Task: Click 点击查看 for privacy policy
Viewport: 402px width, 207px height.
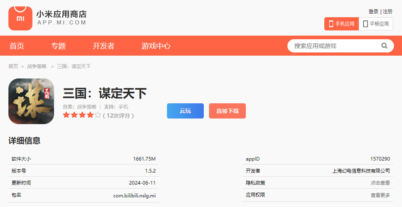Action: (x=380, y=183)
